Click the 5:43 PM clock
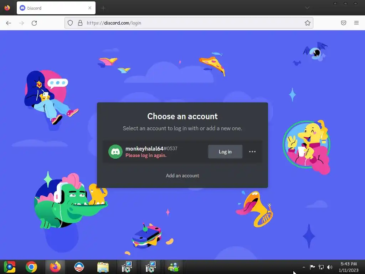This screenshot has height=274, width=365. tap(349, 264)
